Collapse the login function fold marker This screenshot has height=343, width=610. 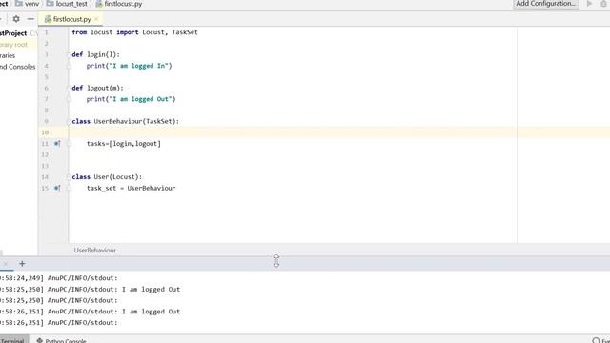pyautogui.click(x=69, y=54)
